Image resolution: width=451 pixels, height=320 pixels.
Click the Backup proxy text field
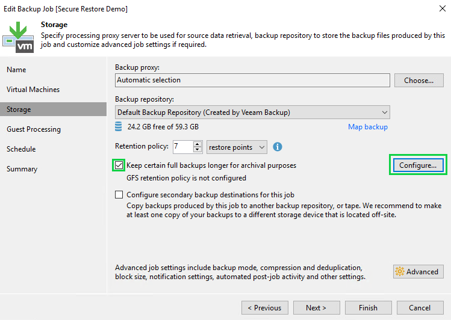pyautogui.click(x=252, y=80)
